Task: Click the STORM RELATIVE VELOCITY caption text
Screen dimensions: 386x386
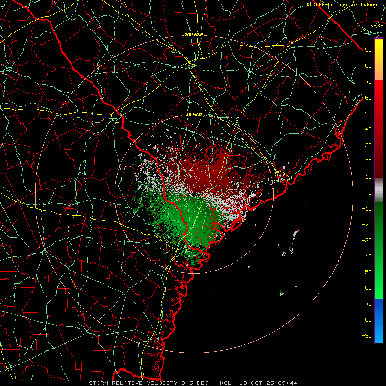Action: 133,383
